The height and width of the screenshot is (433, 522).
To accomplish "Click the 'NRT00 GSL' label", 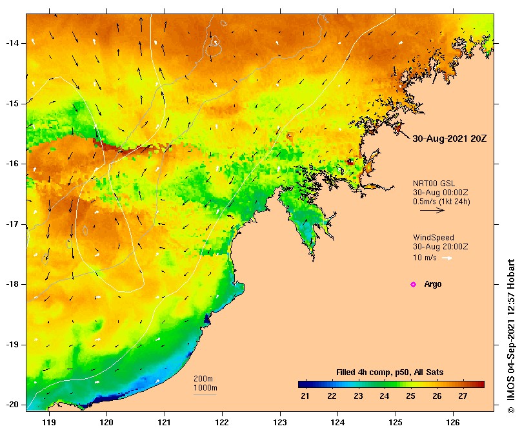I will pyautogui.click(x=434, y=183).
